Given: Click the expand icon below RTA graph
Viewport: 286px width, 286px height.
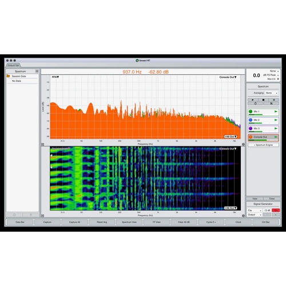Looking at the screenshot, I should (x=42, y=145).
